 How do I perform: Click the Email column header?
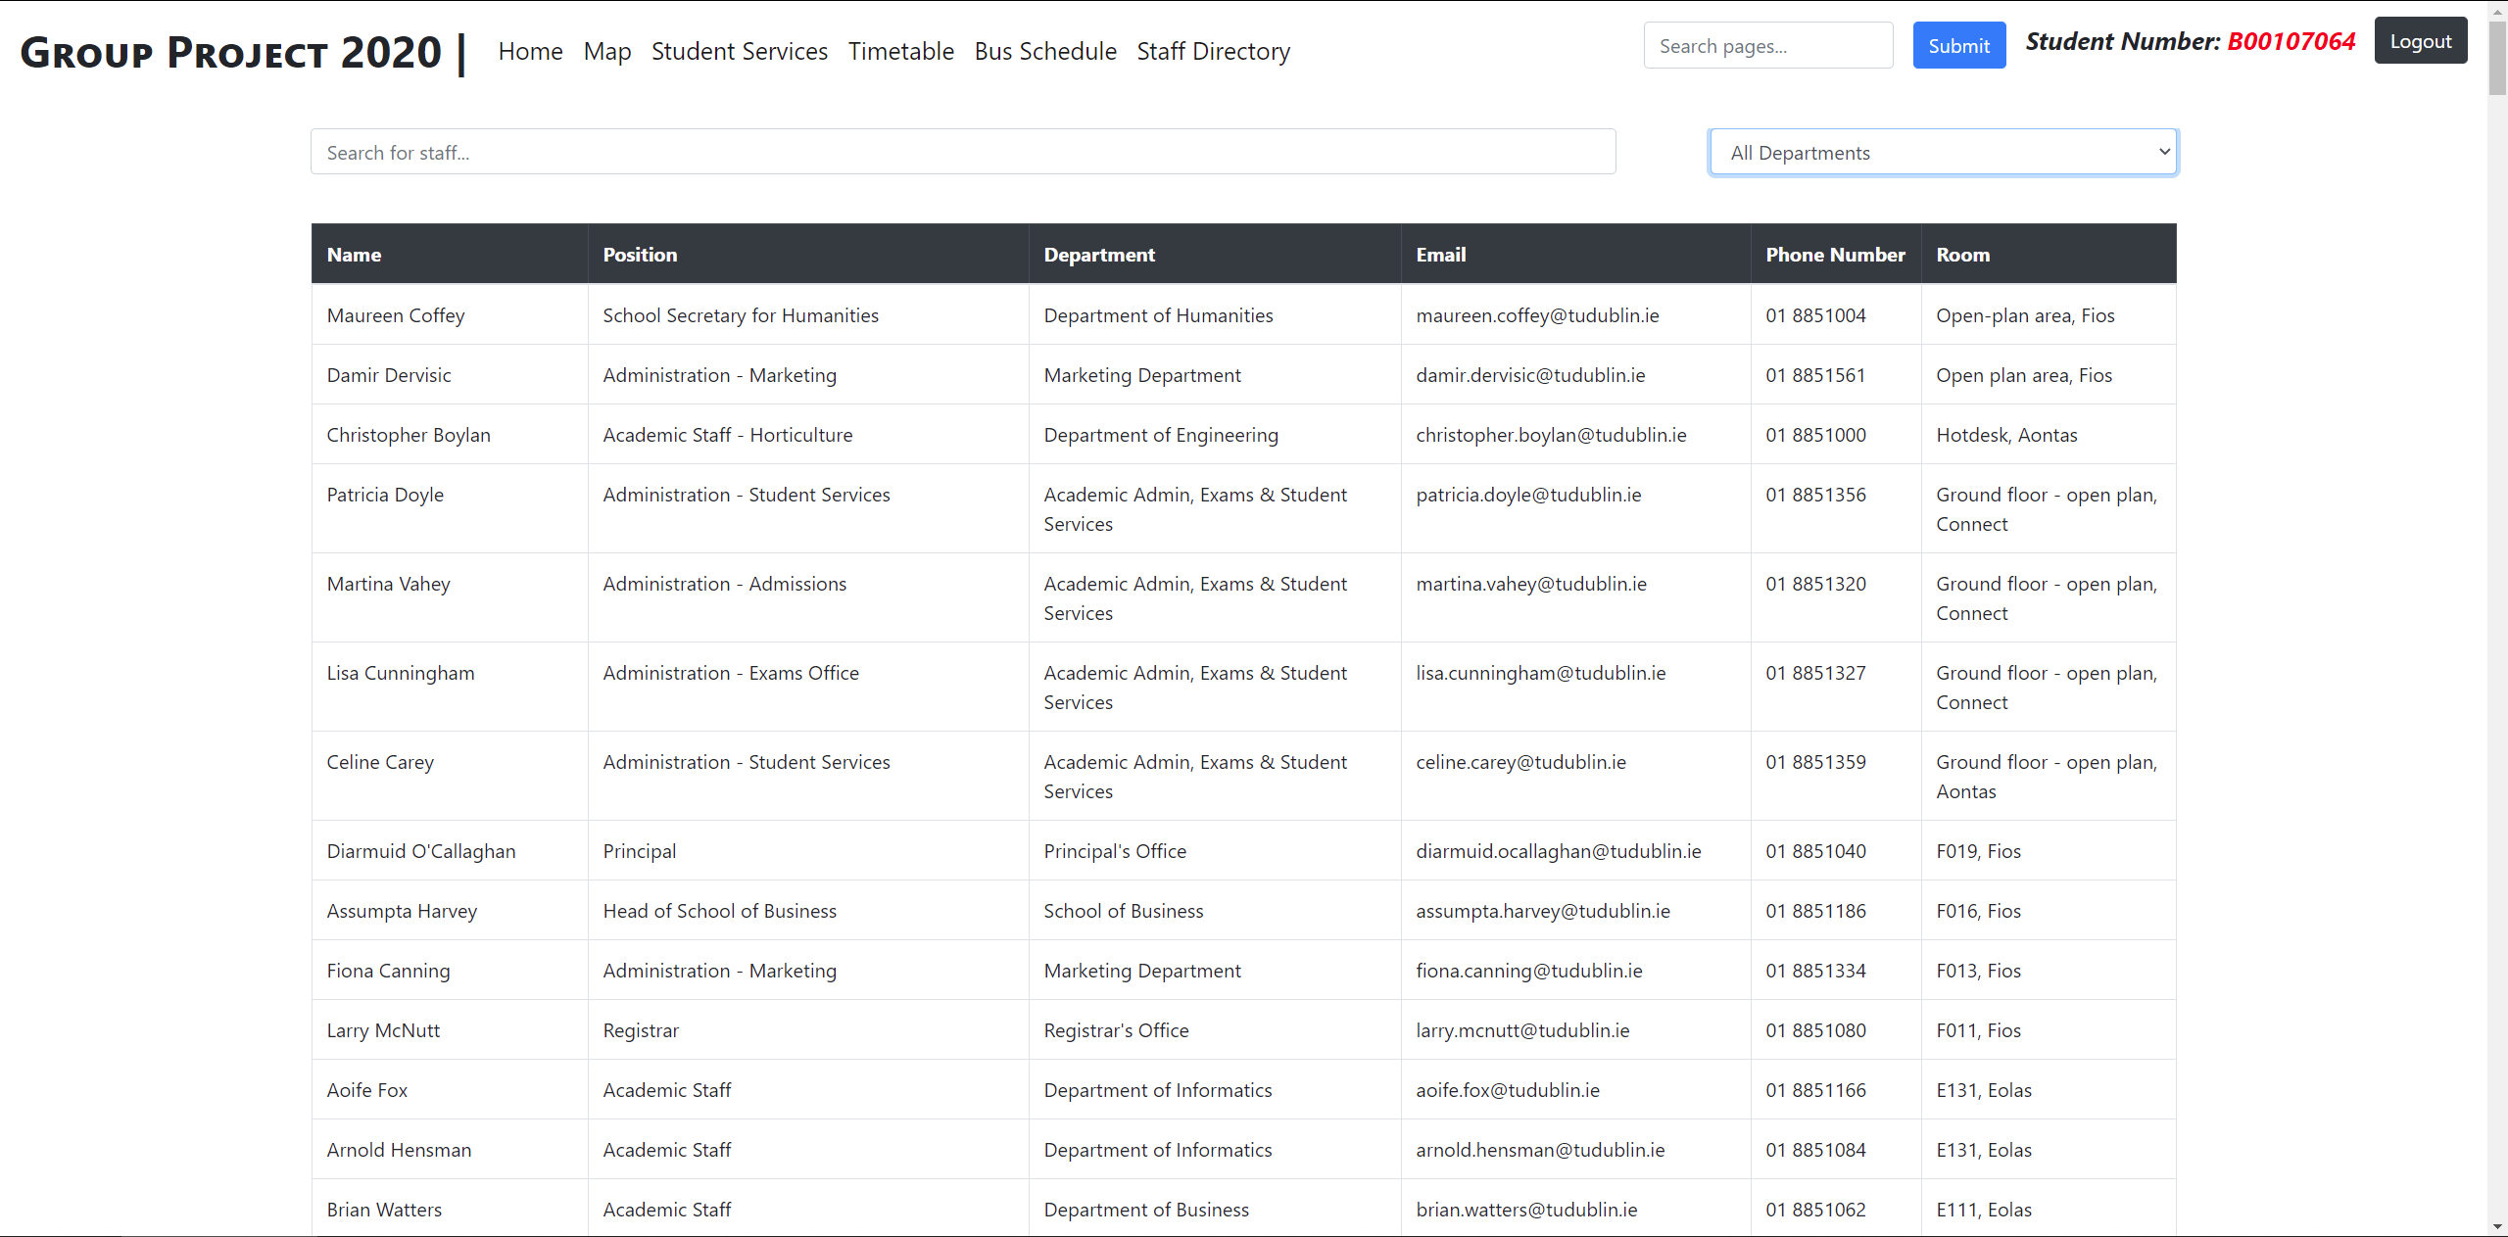click(1575, 255)
